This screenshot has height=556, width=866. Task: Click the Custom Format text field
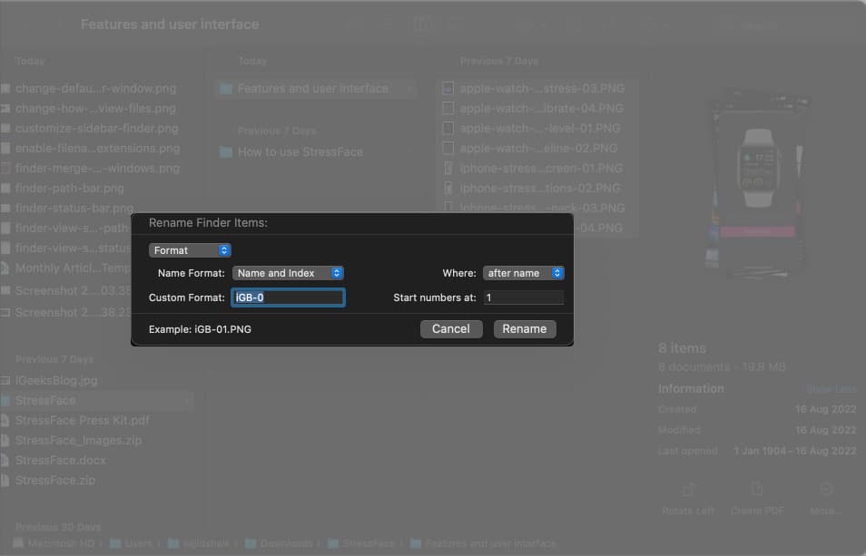click(x=288, y=298)
